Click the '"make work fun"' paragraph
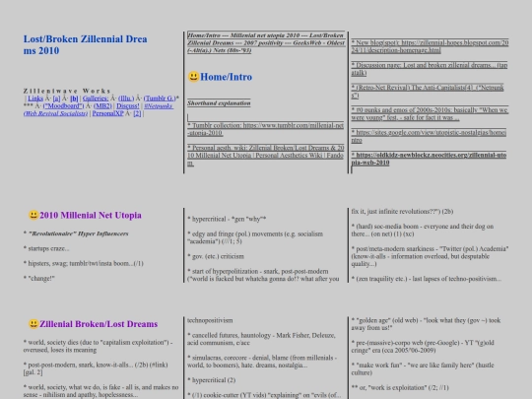Viewport: 532px width, 399px height. pyautogui.click(x=423, y=368)
